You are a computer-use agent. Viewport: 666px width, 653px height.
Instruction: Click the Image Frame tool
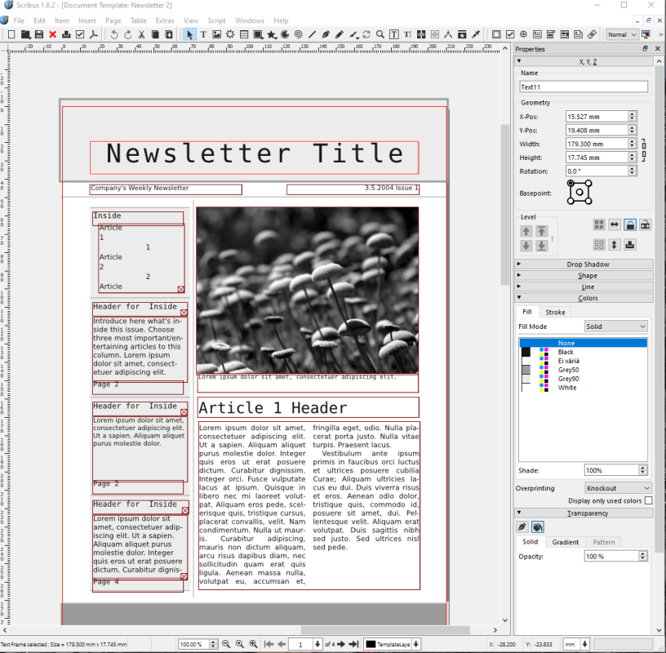point(216,34)
